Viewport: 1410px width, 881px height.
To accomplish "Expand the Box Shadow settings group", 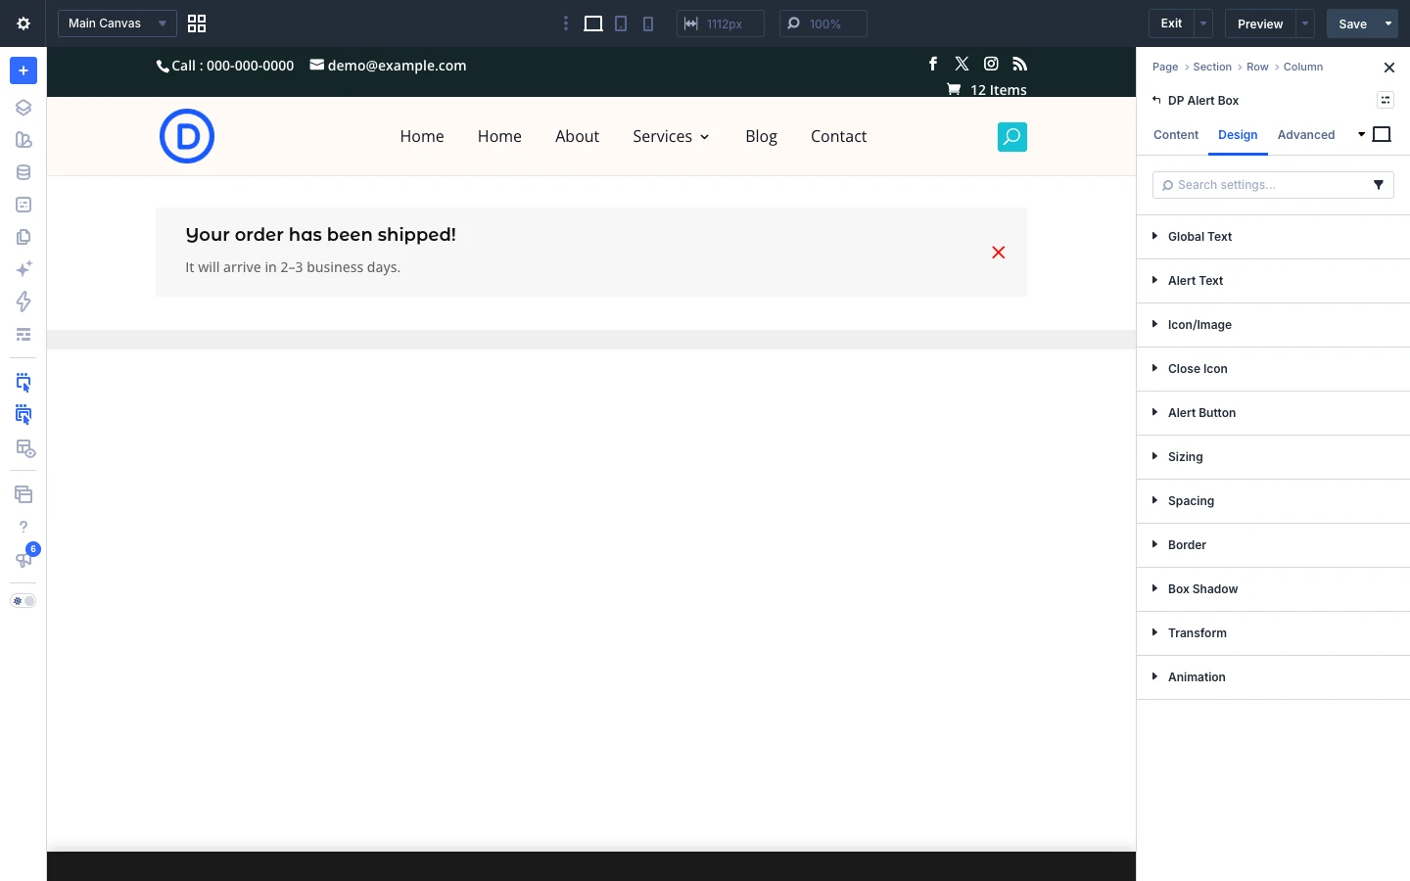I will (x=1273, y=589).
